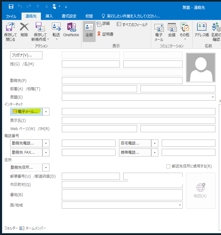This screenshot has height=235, width=221.
Task: Select the 全般 general view
Action: tap(89, 31)
